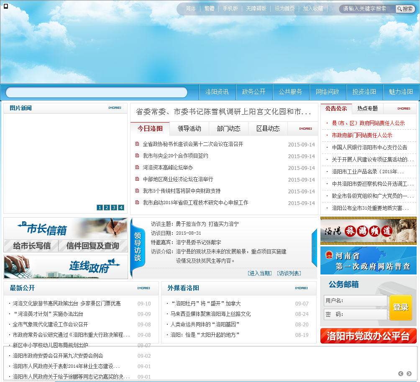The image size is (420, 382).
Task: Open 访谈列表 link
Action: pos(289,273)
